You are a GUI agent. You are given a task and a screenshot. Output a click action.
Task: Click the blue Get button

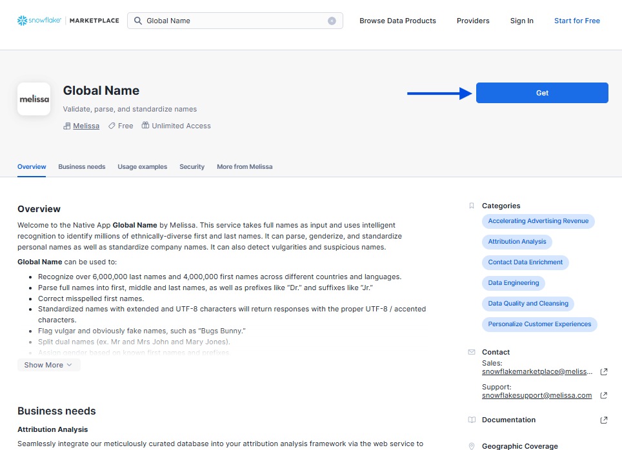point(542,93)
